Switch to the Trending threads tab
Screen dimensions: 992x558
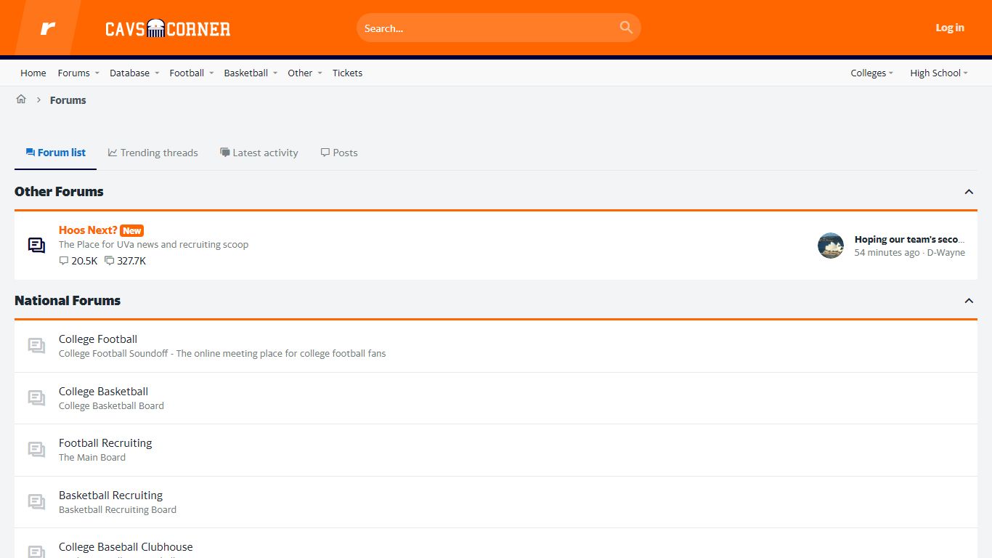pyautogui.click(x=153, y=153)
